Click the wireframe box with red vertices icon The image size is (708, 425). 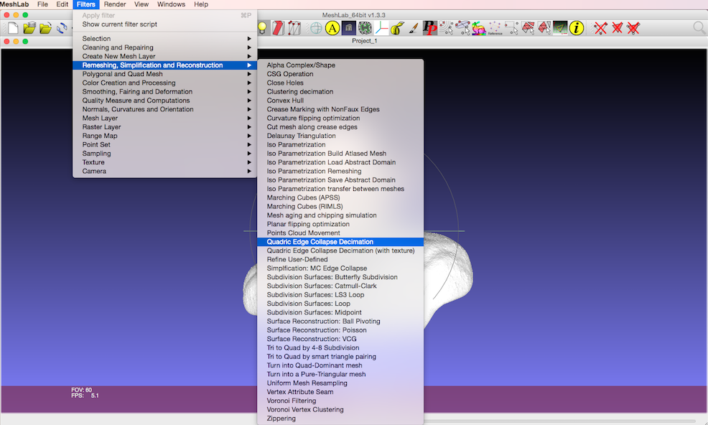294,28
